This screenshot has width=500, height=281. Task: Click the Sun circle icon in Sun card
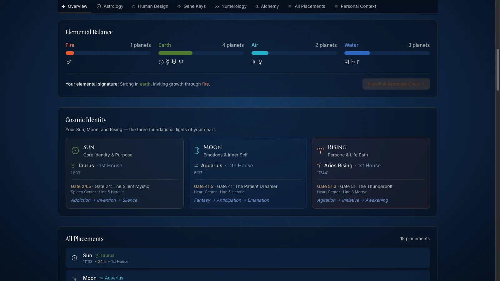pyautogui.click(x=75, y=150)
